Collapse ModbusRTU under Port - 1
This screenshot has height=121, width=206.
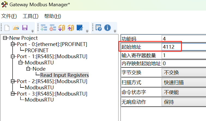pyautogui.click(x=20, y=63)
